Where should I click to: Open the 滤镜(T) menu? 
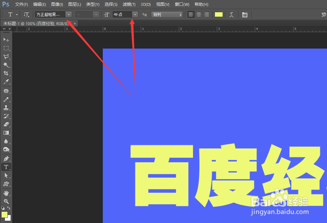129,4
